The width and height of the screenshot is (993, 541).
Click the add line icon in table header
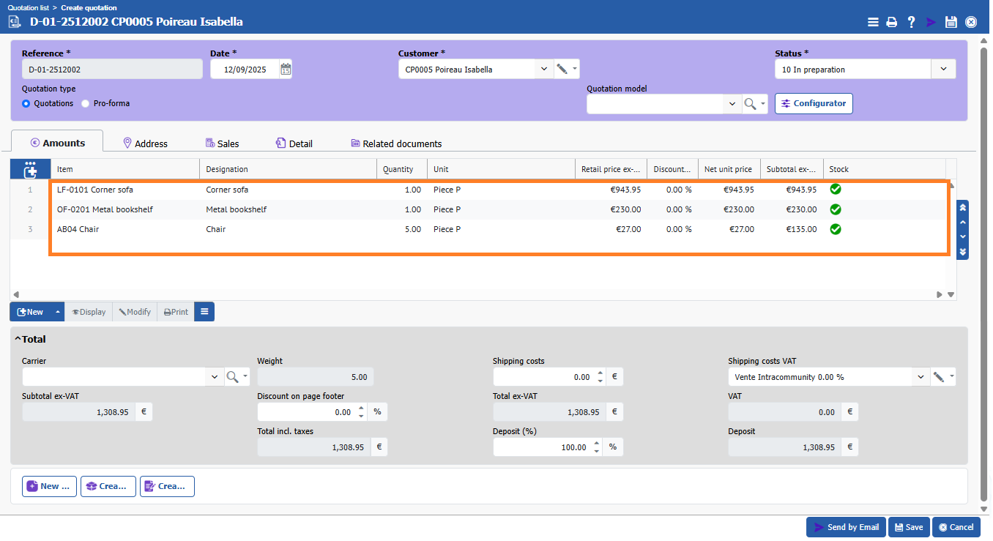click(30, 170)
